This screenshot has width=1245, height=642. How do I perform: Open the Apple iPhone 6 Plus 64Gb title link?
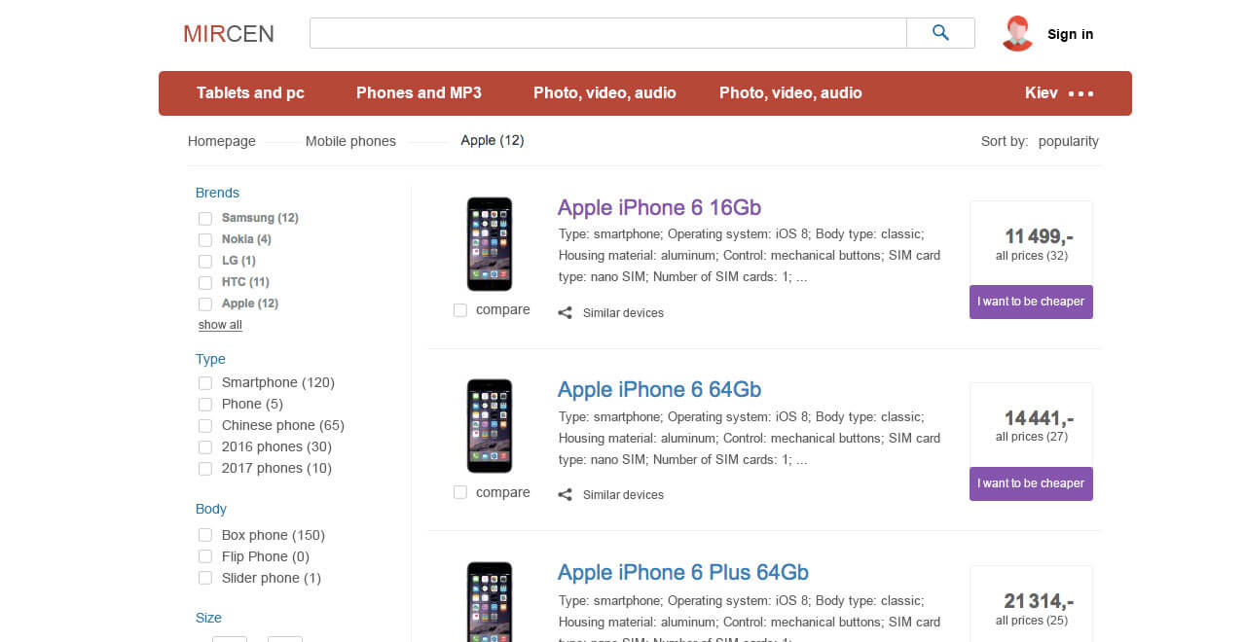[x=682, y=572]
